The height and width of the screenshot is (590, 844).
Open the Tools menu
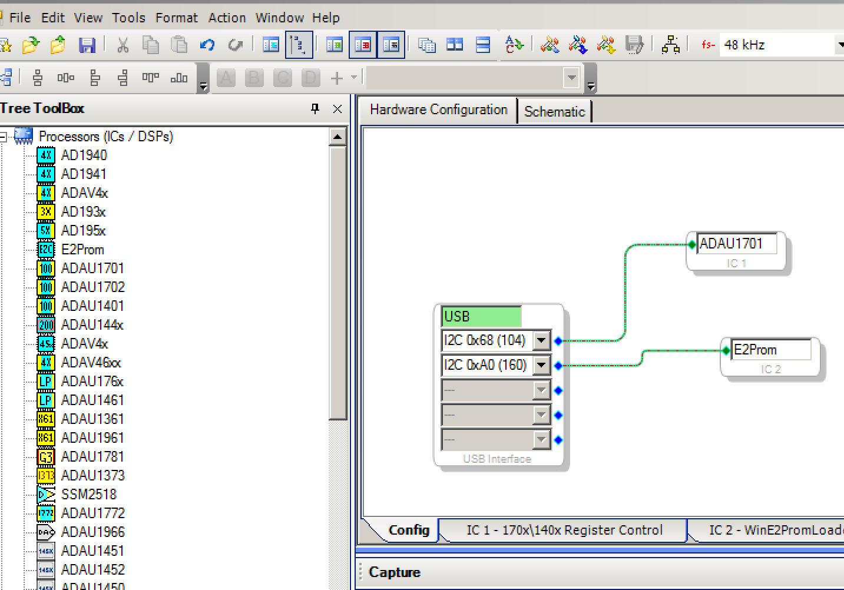(128, 18)
